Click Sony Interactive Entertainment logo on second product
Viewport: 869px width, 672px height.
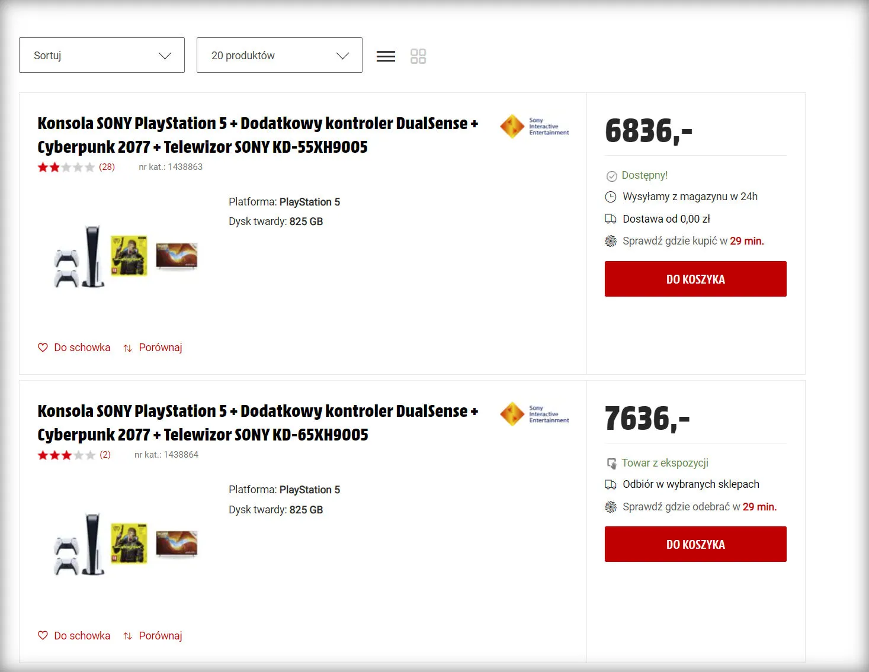click(534, 414)
